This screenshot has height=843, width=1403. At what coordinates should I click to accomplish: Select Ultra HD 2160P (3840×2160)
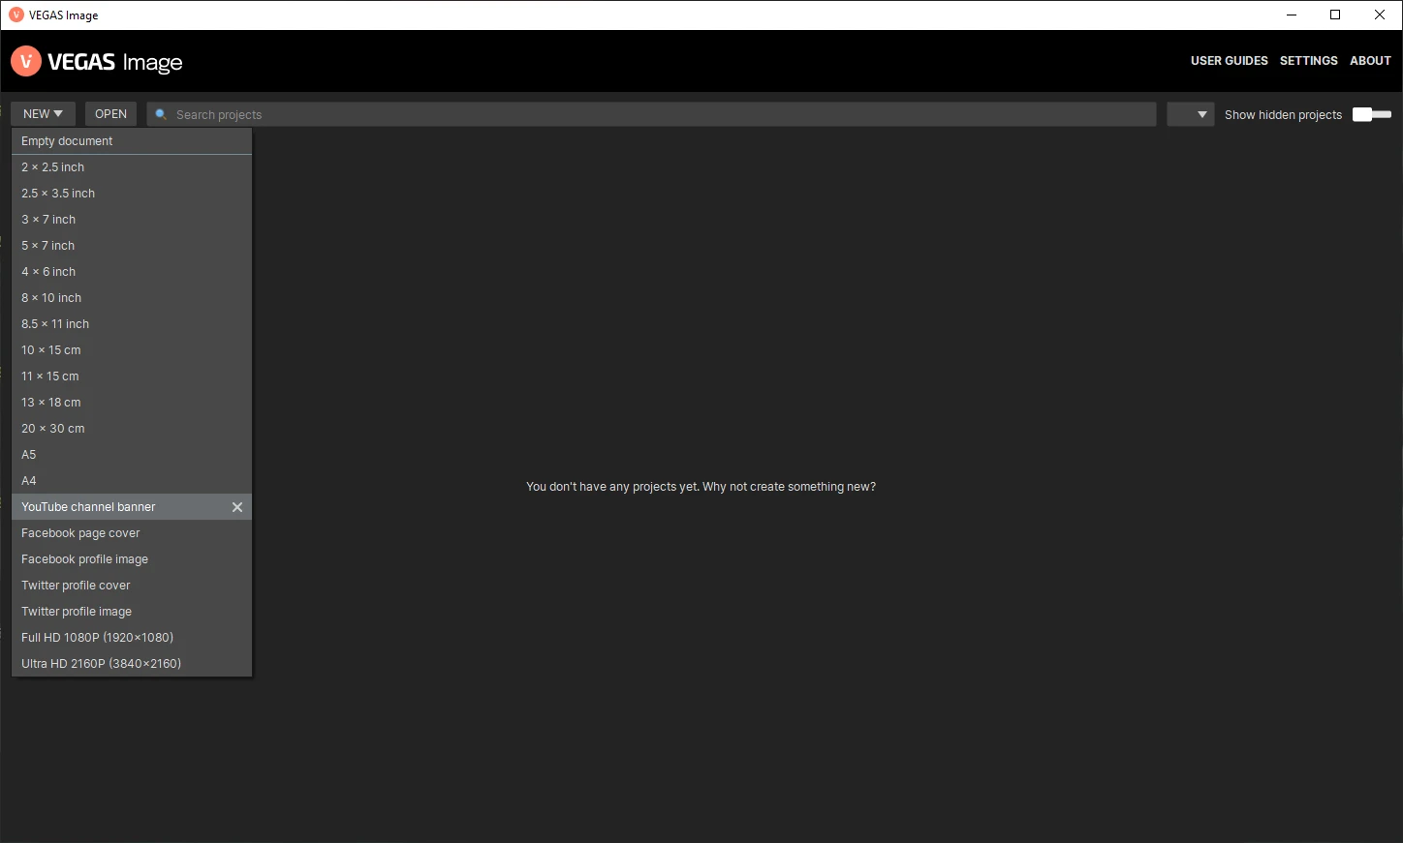(x=132, y=664)
